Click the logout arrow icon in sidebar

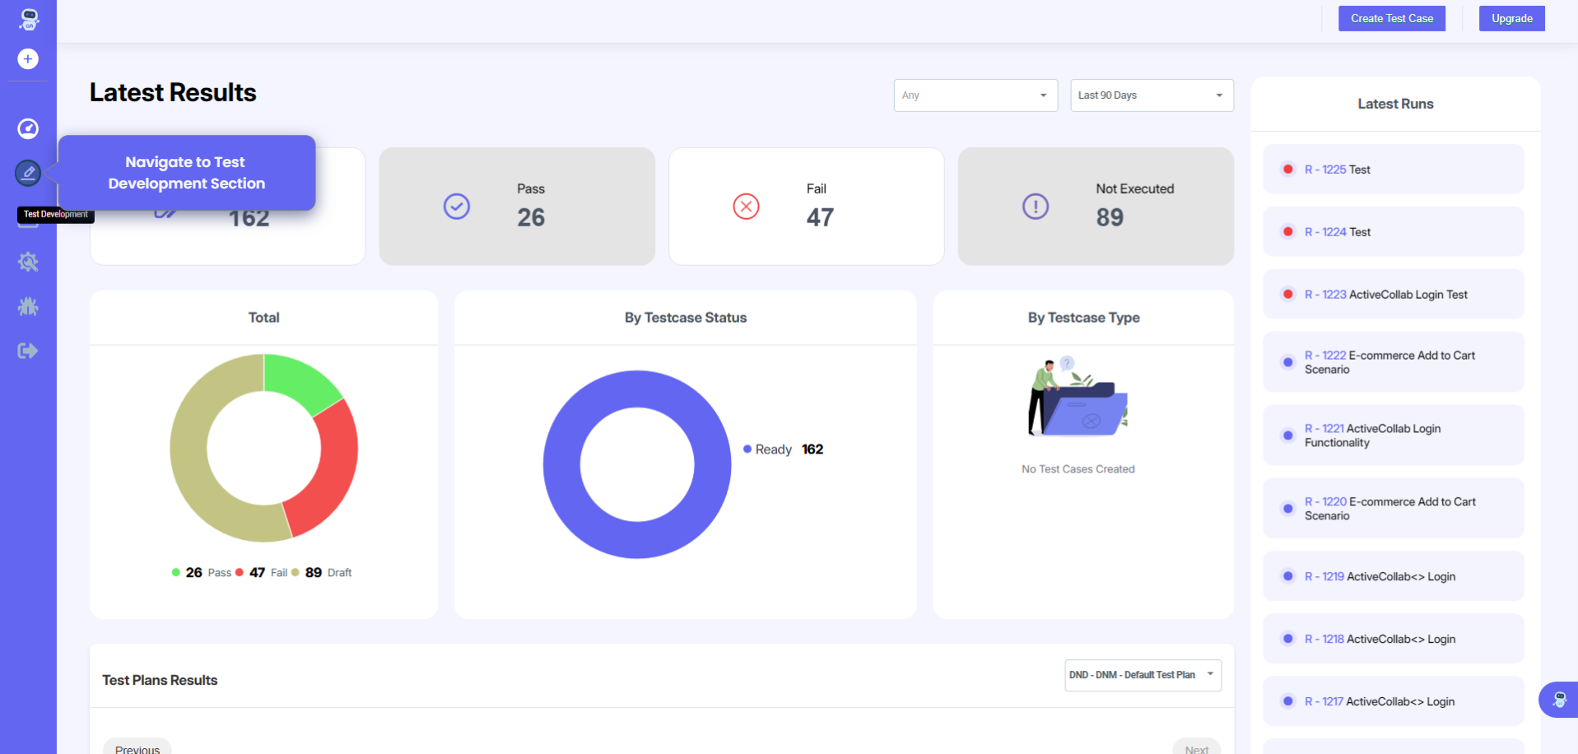[x=28, y=351]
